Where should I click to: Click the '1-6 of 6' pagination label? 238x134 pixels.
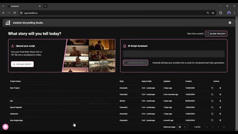point(197,127)
